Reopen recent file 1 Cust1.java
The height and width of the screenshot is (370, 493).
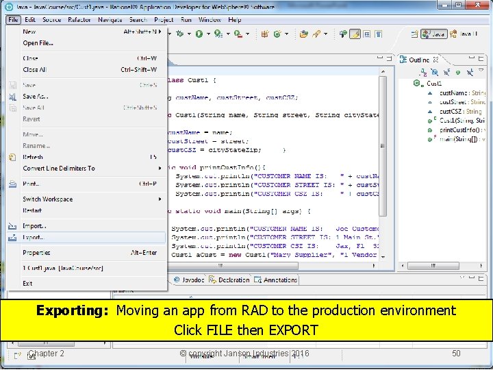[x=86, y=268]
